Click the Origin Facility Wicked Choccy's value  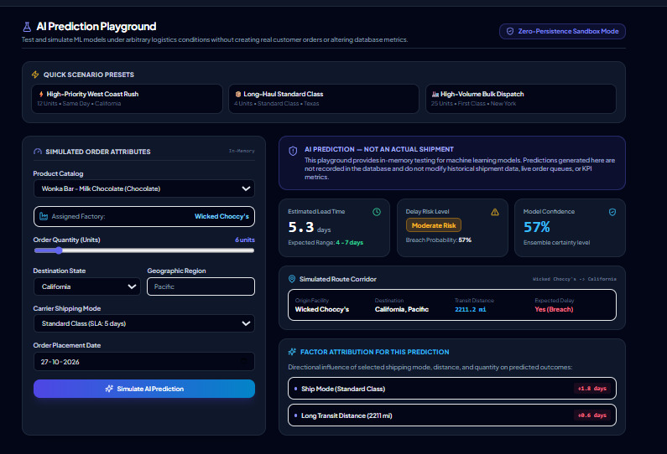[322, 309]
